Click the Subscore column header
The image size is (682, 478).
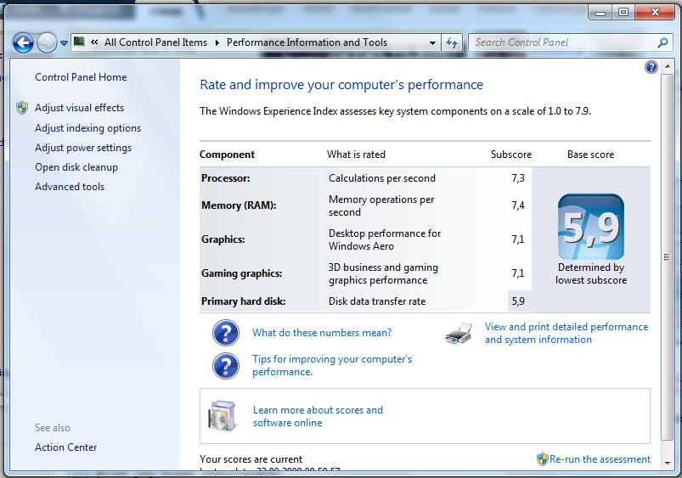[x=511, y=155]
